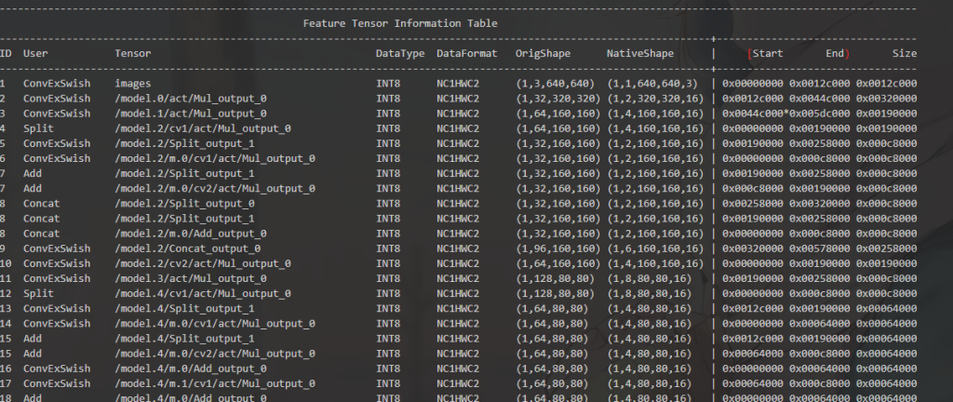Click the /model.2/Concat_output_0 tensor name
This screenshot has width=953, height=402.
click(x=188, y=248)
